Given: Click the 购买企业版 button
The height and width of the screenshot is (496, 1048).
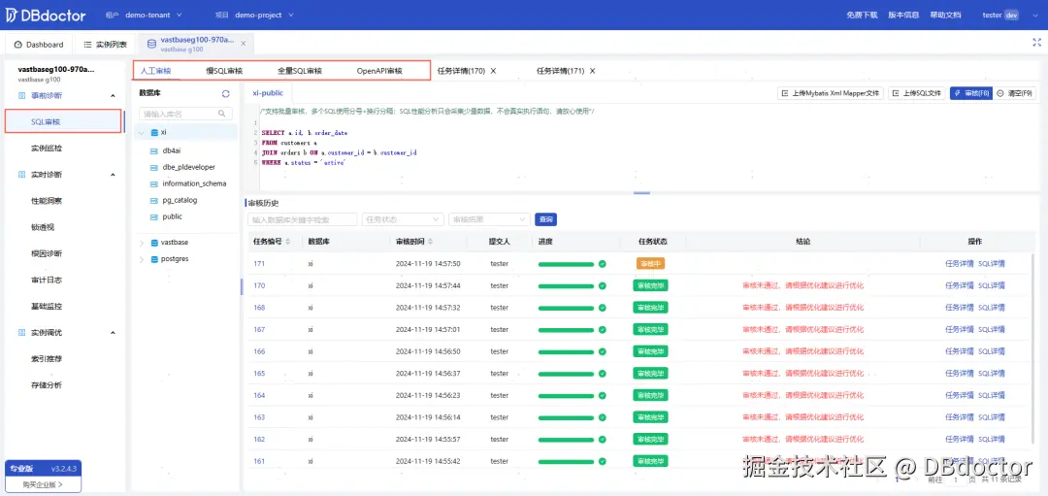Looking at the screenshot, I should (x=43, y=484).
